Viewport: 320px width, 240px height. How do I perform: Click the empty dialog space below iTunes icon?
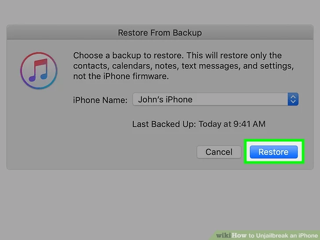(x=38, y=132)
